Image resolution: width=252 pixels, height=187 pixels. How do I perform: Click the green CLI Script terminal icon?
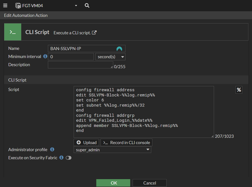[13, 32]
